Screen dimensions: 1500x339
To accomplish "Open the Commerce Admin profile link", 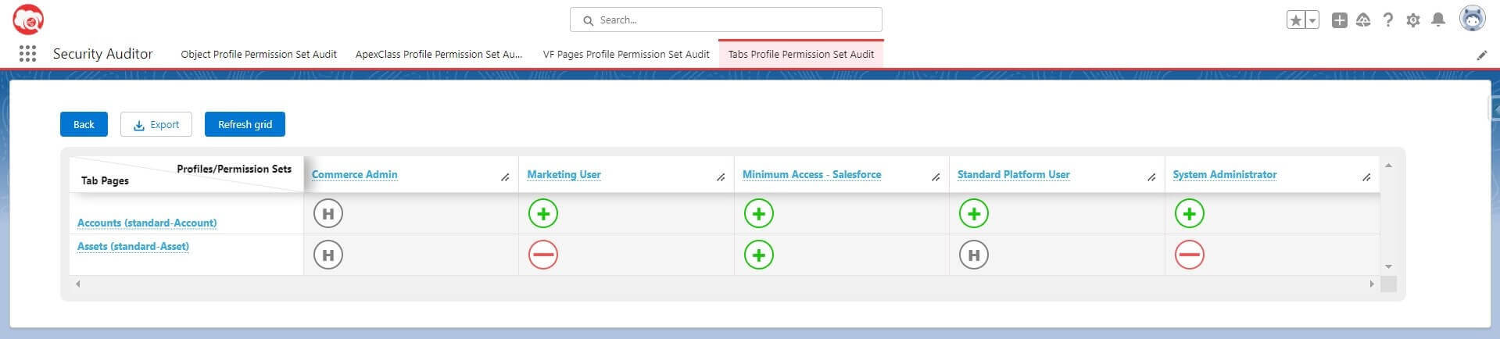I will [x=354, y=174].
